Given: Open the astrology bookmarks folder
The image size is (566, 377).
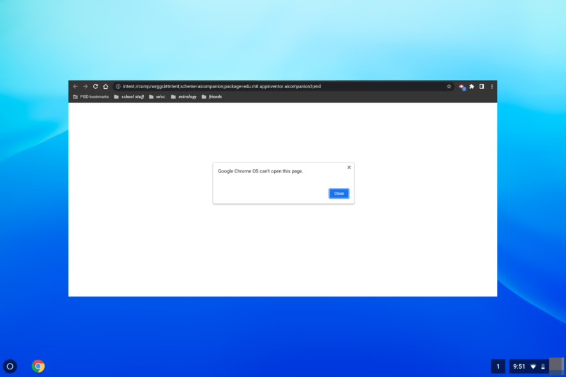Looking at the screenshot, I should pos(184,96).
